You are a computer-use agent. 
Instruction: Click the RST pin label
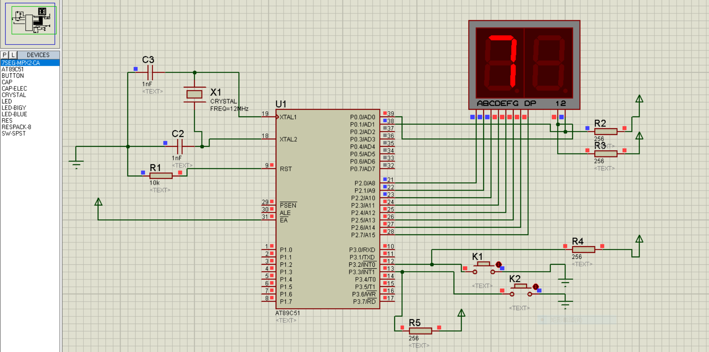tap(286, 169)
